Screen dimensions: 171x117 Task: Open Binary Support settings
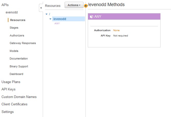point(19,66)
